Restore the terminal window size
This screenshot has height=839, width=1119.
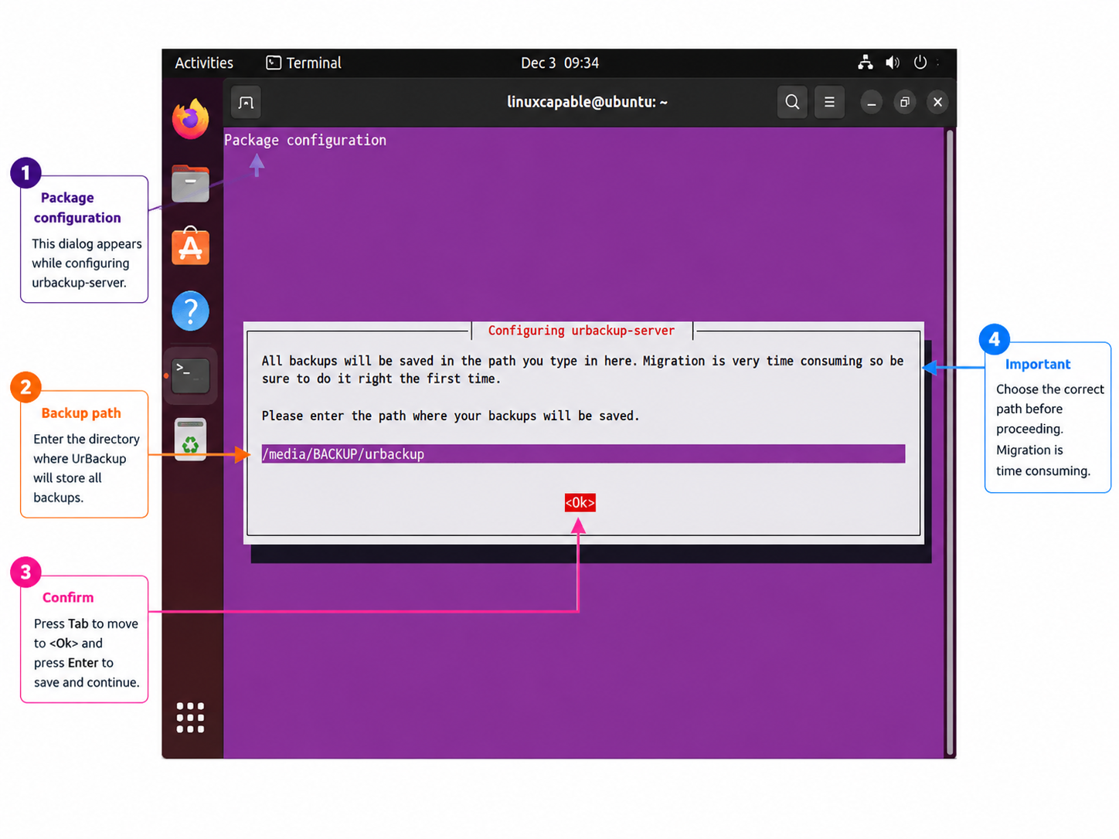point(904,102)
